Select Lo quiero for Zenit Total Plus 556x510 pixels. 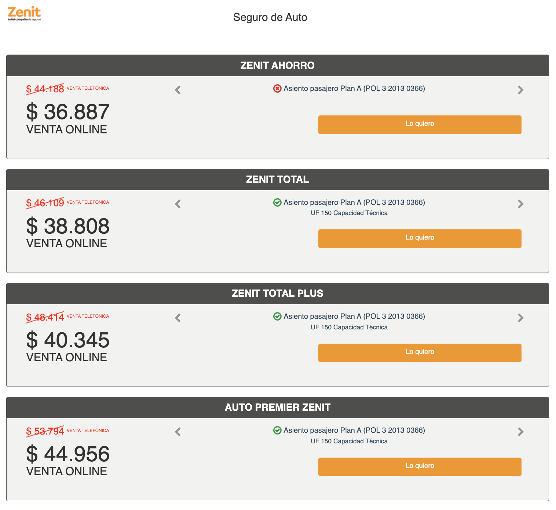tap(420, 352)
